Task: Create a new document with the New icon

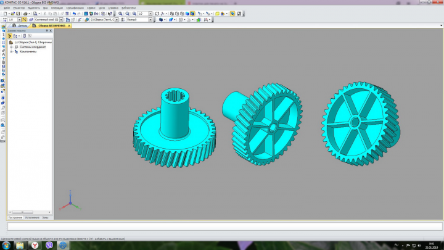Action: coord(6,14)
